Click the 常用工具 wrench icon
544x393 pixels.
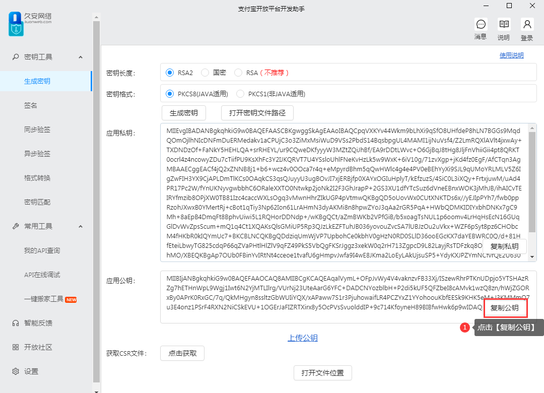(15, 226)
